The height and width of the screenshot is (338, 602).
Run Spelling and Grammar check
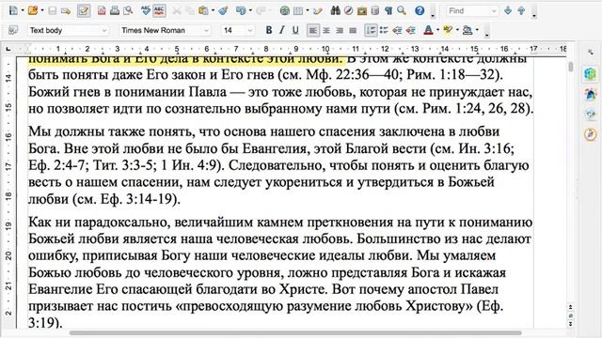(x=146, y=10)
